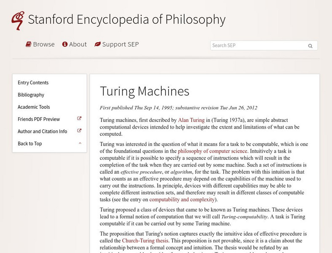Follow the Church-Turing thesis link
Screen dimensions: 332x253
point(145,241)
